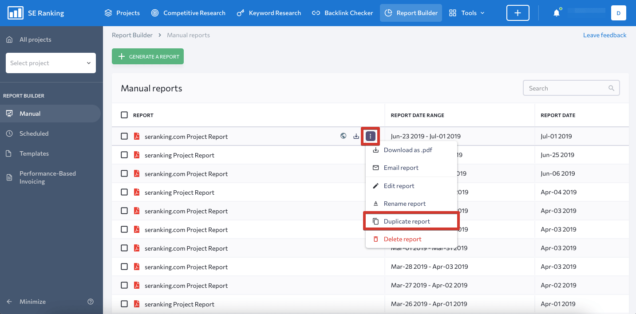Click PDF icon of Jun-06 2019 report
The width and height of the screenshot is (636, 314).
(137, 173)
